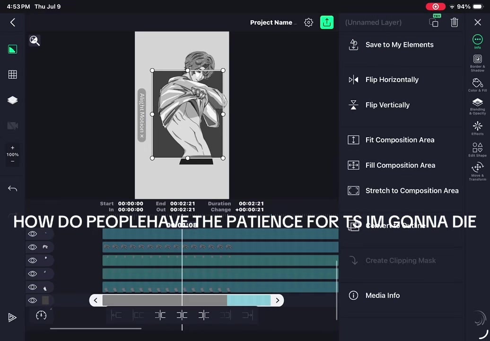
Task: Open the Border & Shadow panel
Action: pos(477,63)
